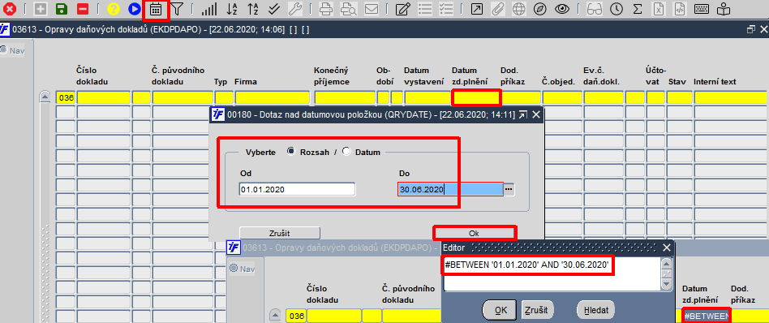
Task: Click the bulleted list icon
Action: click(425, 9)
